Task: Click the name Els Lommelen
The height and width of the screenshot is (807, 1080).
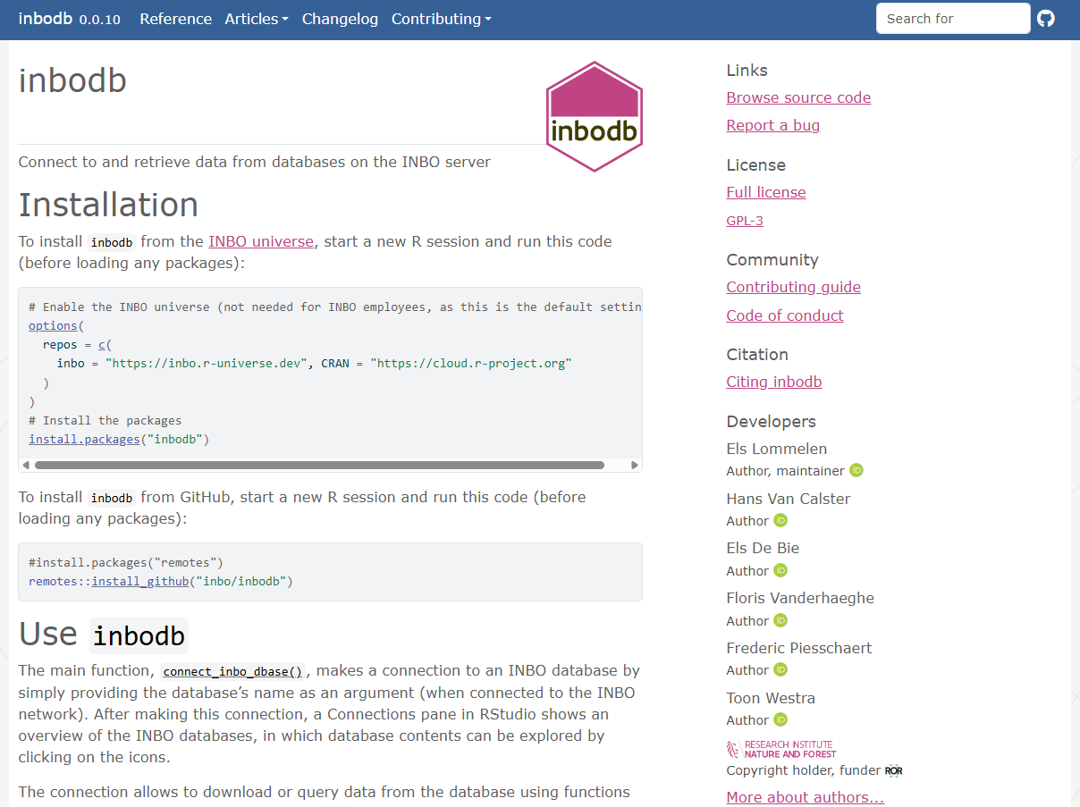Action: click(x=777, y=449)
